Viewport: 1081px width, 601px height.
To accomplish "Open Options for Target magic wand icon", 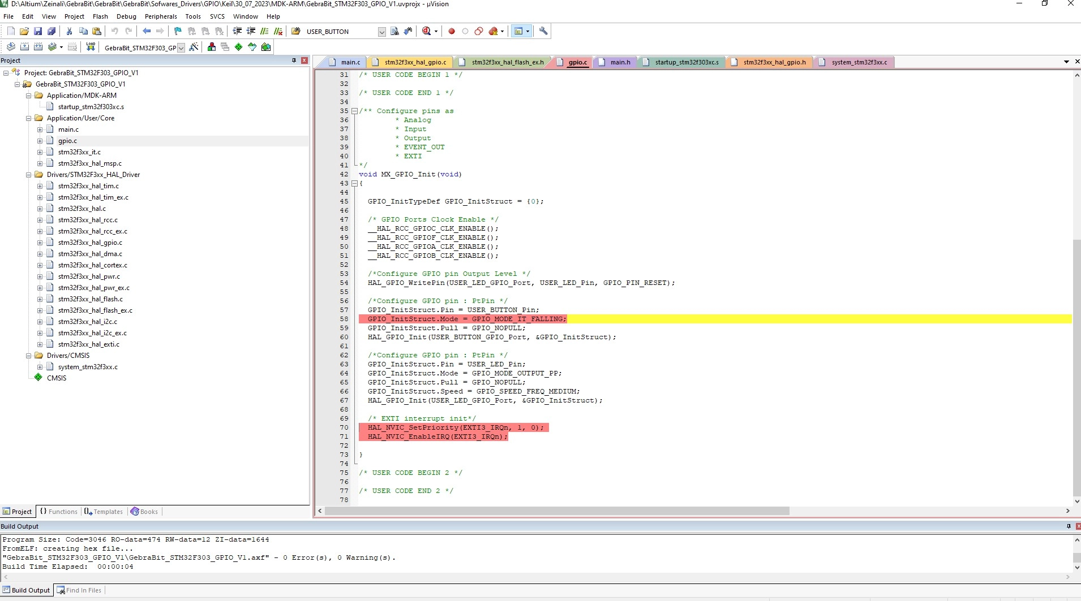I will (x=194, y=47).
